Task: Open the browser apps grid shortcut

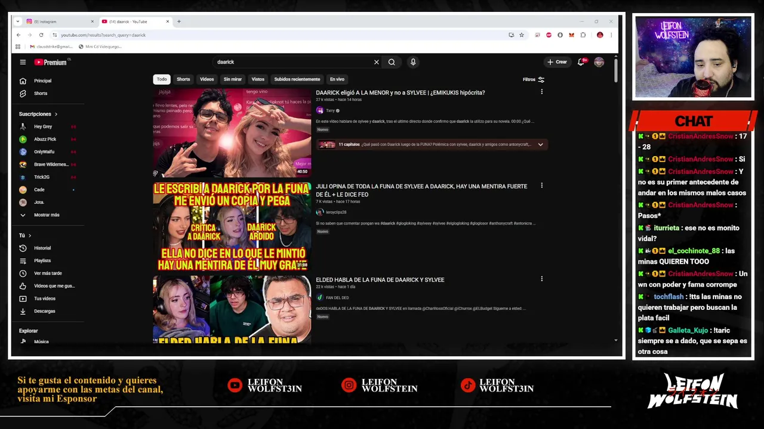Action: [x=18, y=46]
